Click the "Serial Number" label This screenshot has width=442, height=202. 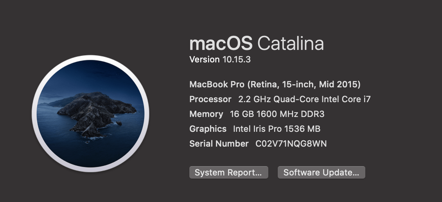(219, 144)
